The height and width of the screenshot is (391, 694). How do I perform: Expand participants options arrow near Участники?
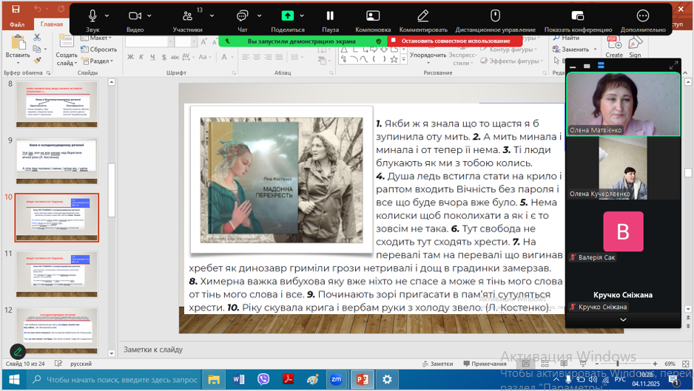pos(212,16)
